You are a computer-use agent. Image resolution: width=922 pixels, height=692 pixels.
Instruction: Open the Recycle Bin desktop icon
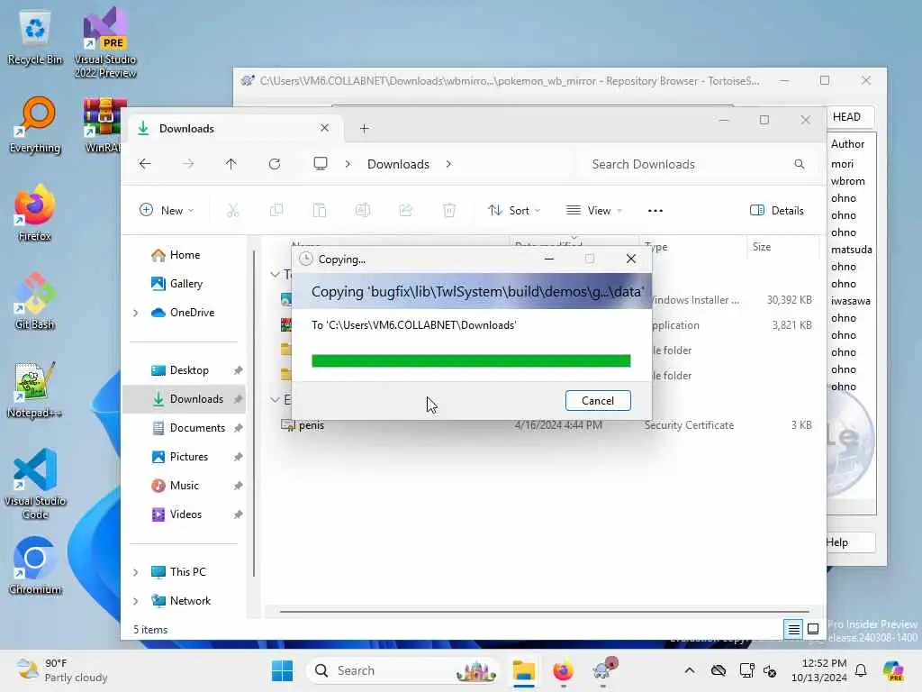pos(35,39)
